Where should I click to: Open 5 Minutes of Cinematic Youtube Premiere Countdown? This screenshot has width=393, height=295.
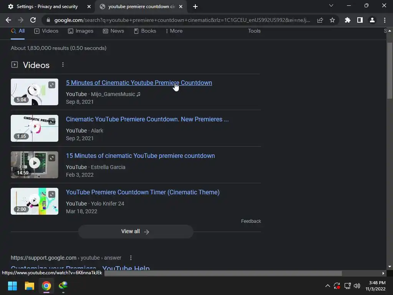(139, 83)
